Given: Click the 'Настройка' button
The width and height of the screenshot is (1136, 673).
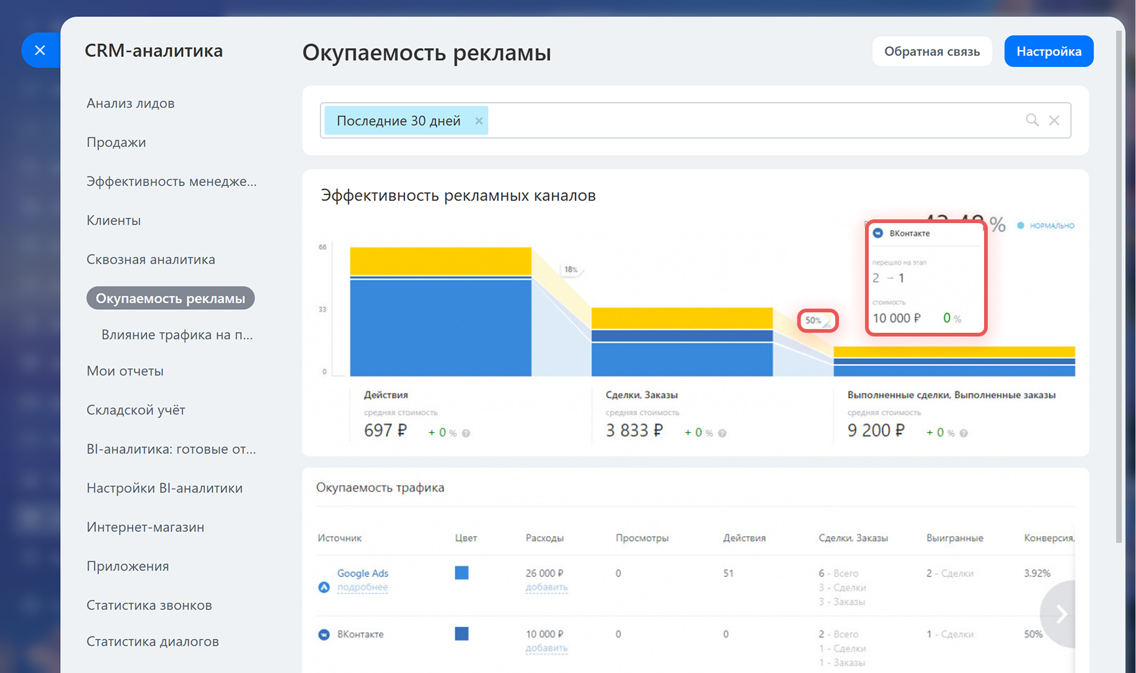Looking at the screenshot, I should pyautogui.click(x=1049, y=51).
